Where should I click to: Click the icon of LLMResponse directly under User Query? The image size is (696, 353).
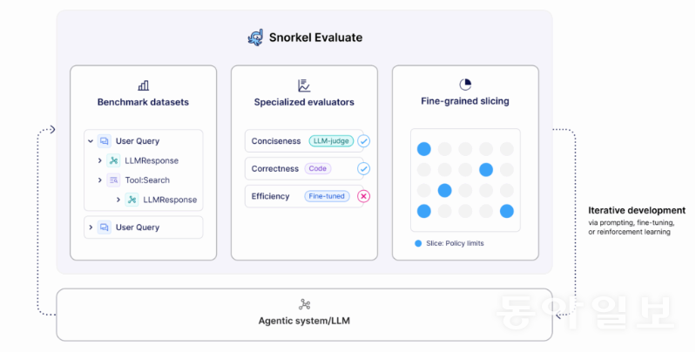[x=113, y=160]
